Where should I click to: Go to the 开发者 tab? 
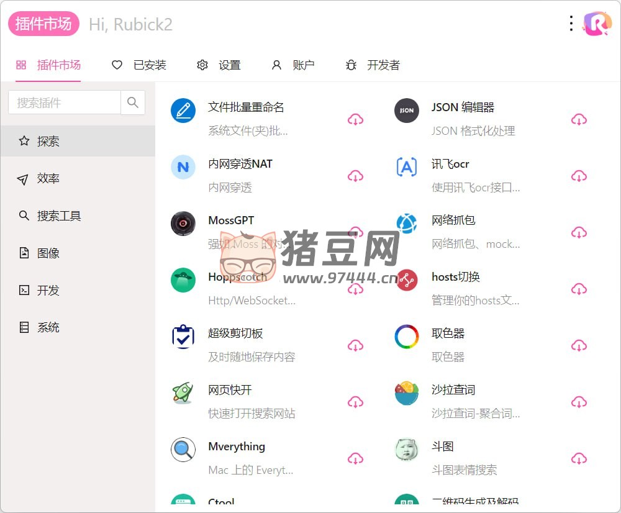tap(373, 65)
